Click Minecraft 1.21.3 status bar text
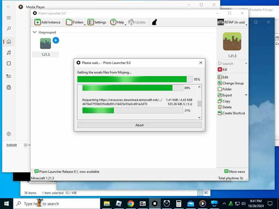The width and height of the screenshot is (279, 209). pyautogui.click(x=42, y=178)
